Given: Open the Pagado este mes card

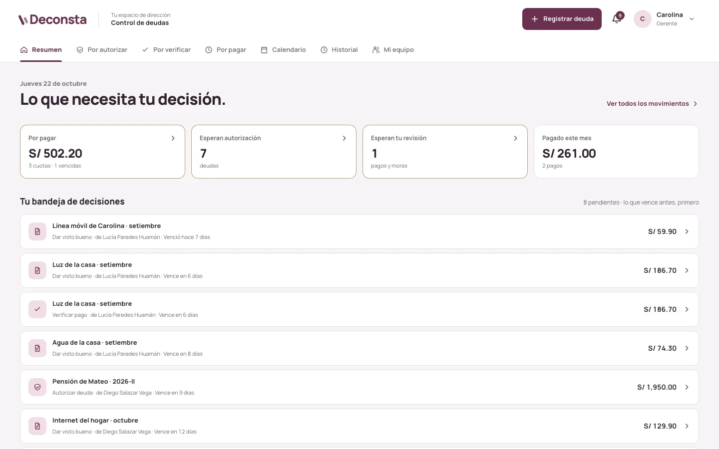Looking at the screenshot, I should [616, 152].
